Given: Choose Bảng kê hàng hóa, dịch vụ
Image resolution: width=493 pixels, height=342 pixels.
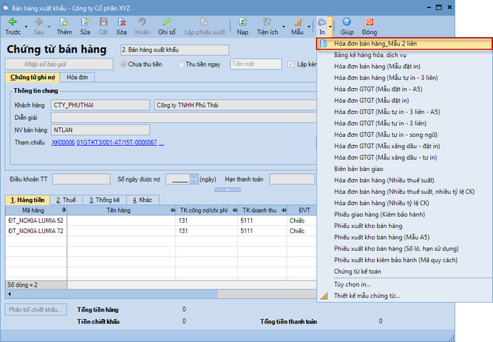Looking at the screenshot, I should 404,55.
